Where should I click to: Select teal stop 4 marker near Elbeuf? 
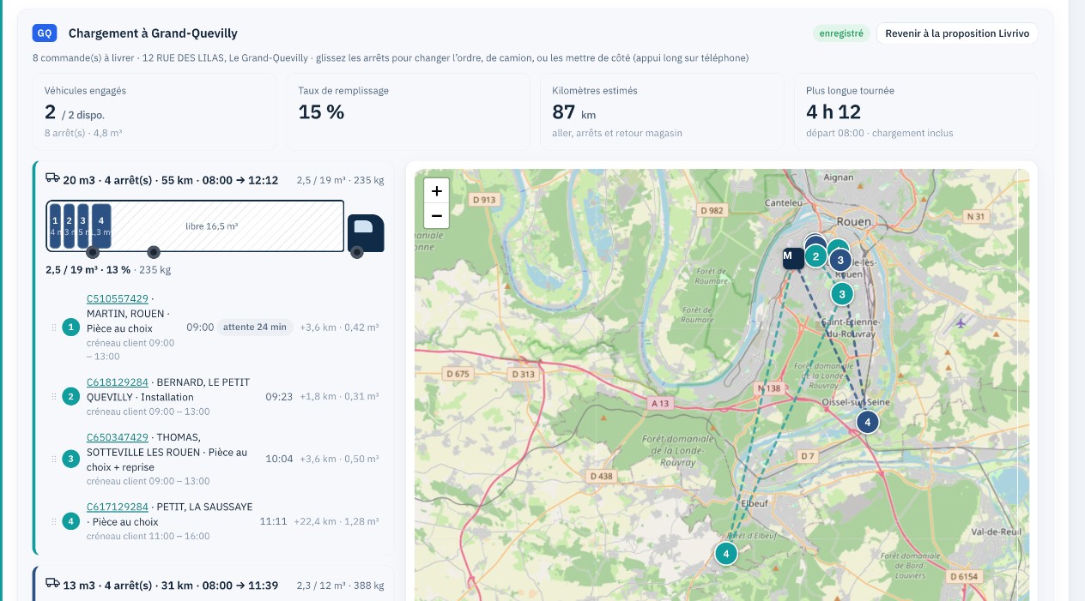coord(726,554)
